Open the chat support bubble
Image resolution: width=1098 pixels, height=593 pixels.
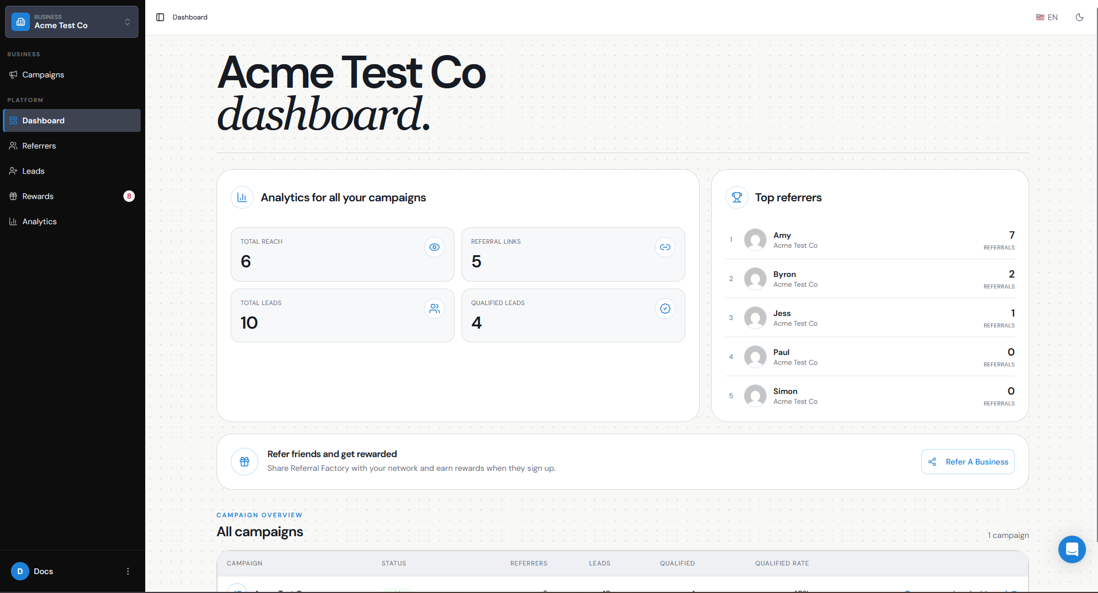pos(1072,549)
